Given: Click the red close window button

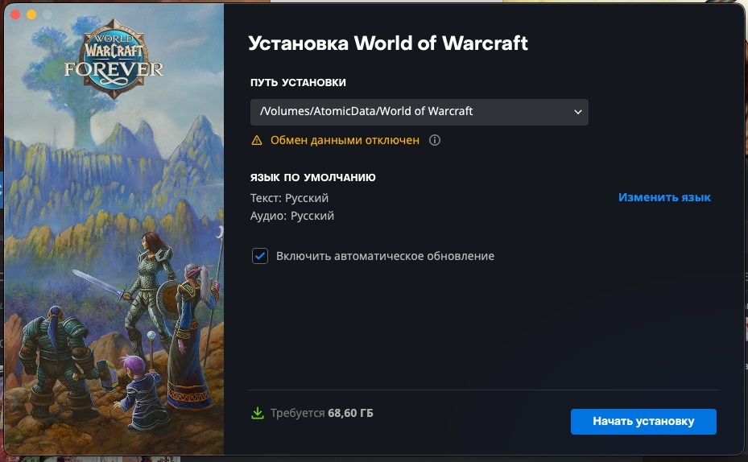Looking at the screenshot, I should [x=15, y=14].
